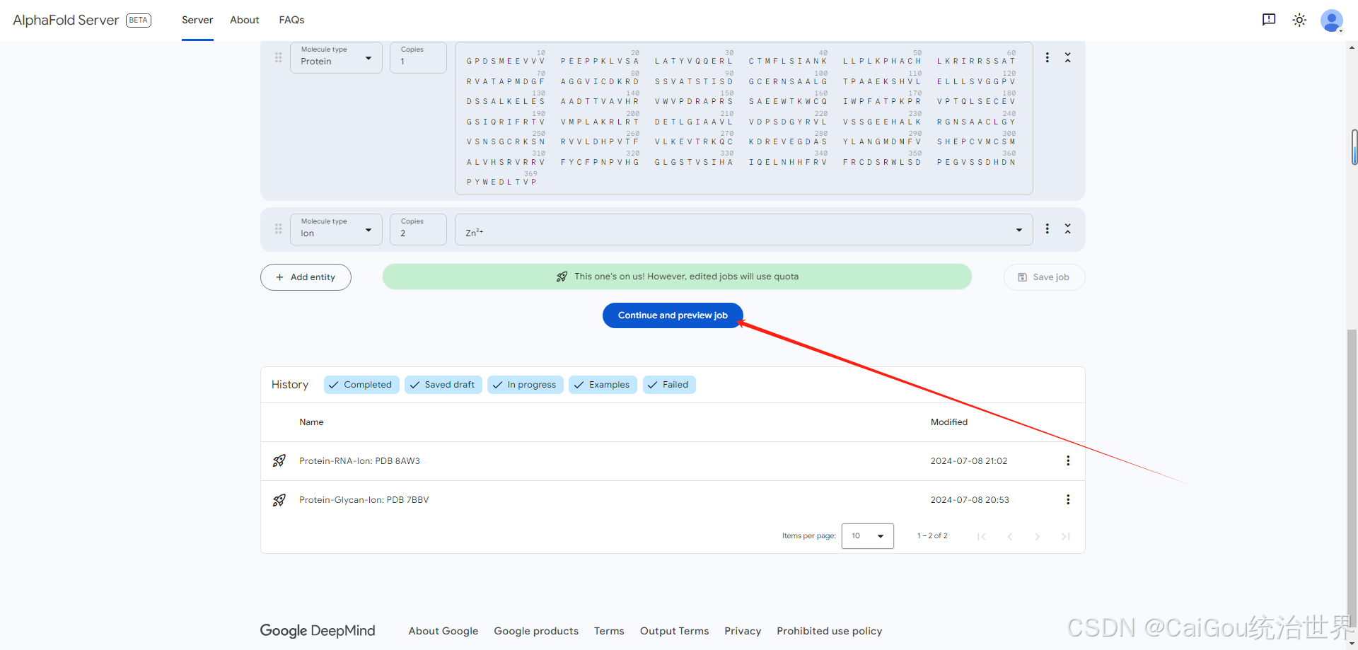Click Continue and preview job
Viewport: 1358px width, 650px height.
[673, 315]
